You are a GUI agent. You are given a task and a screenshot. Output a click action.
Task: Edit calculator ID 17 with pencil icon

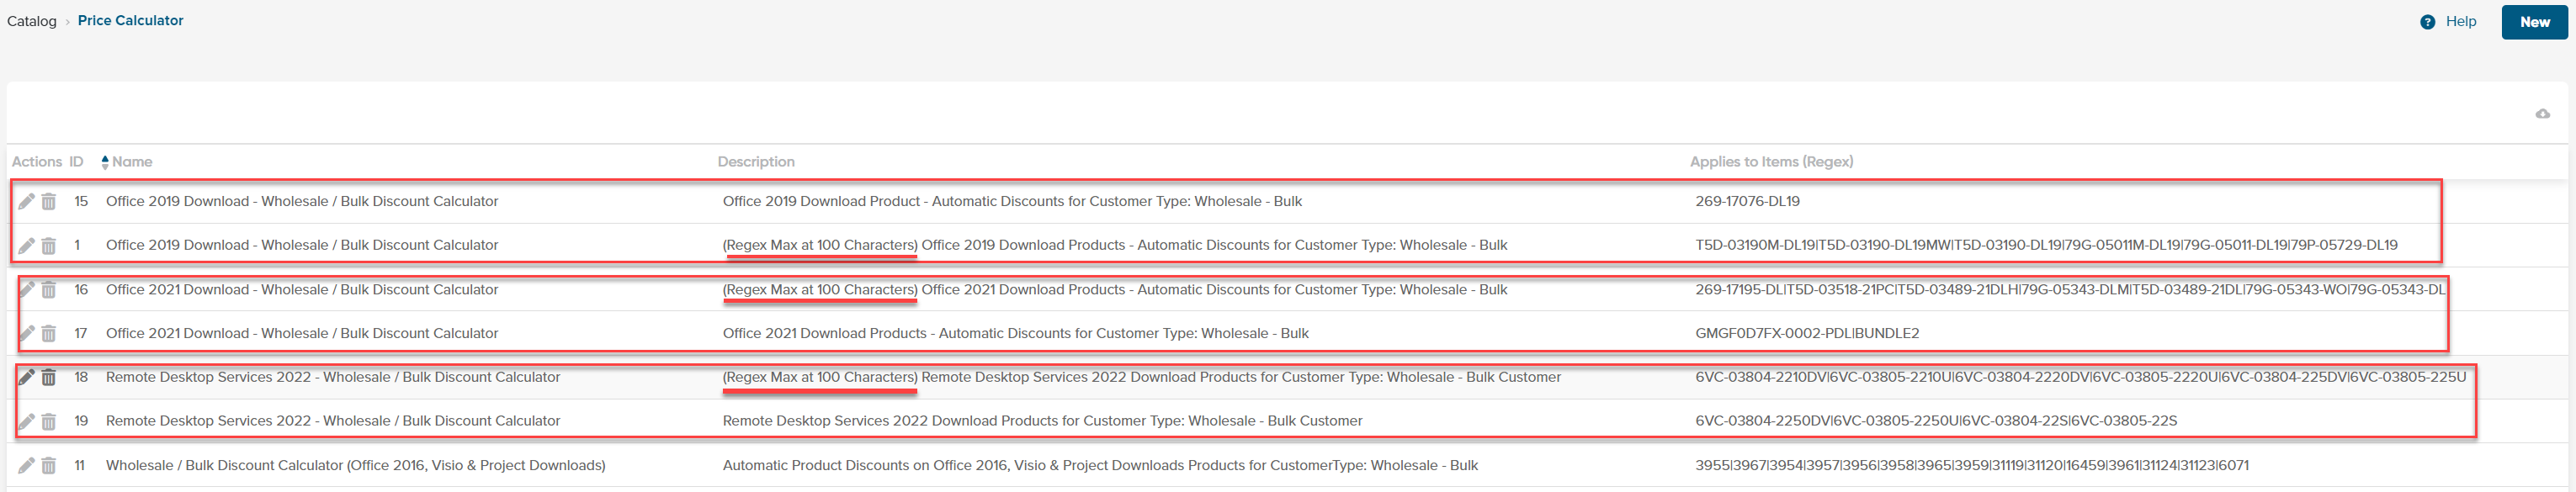[x=27, y=333]
